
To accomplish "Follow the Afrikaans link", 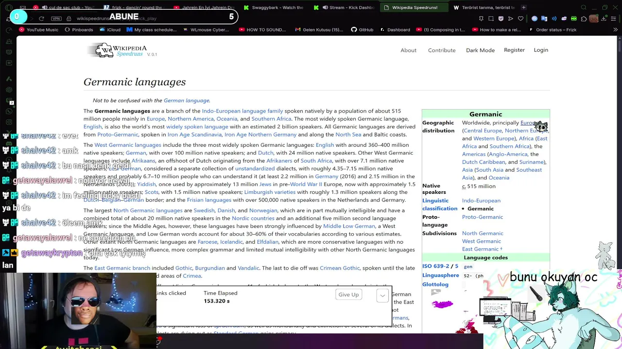I will click(x=143, y=160).
